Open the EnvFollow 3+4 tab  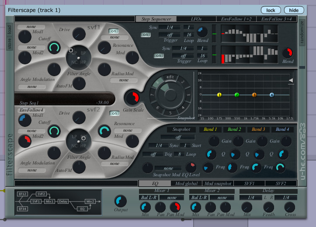(277, 19)
